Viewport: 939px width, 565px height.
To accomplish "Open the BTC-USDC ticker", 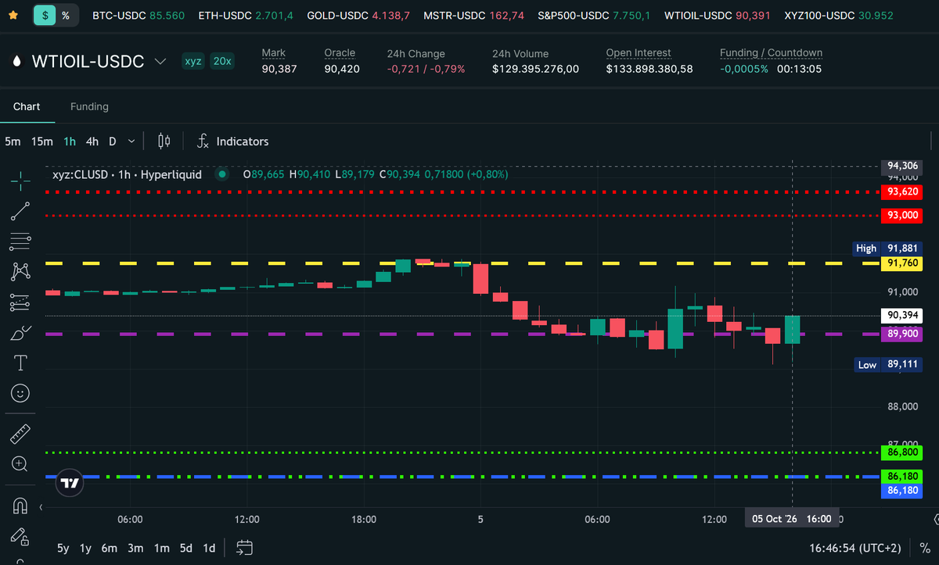I will coord(139,15).
